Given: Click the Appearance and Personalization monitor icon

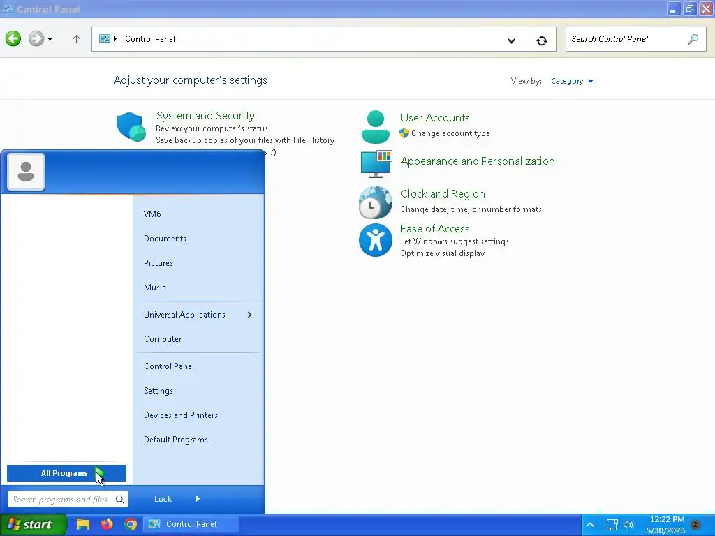Looking at the screenshot, I should (376, 163).
